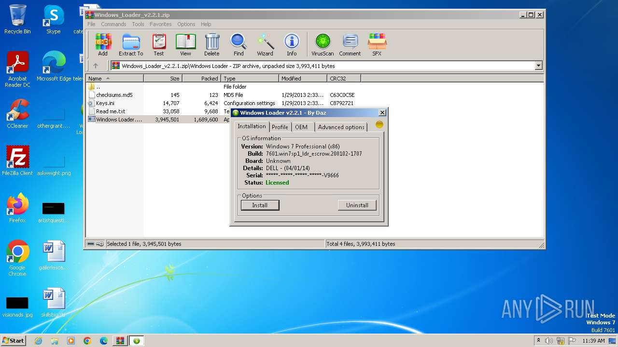This screenshot has width=618, height=347.
Task: Select the checksums.md5 file row
Action: click(x=222, y=95)
